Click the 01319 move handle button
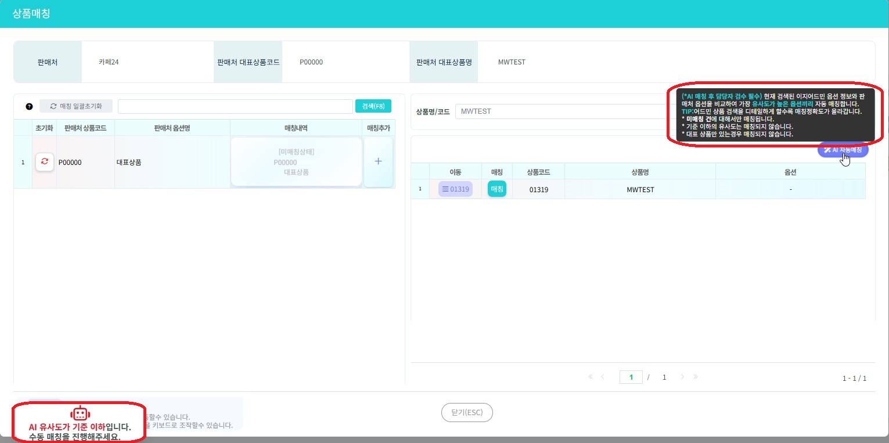The image size is (889, 443). [x=455, y=189]
